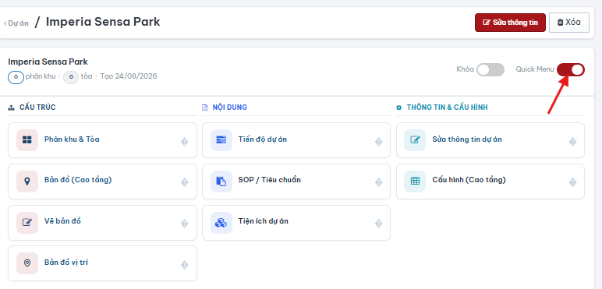Image resolution: width=602 pixels, height=289 pixels.
Task: Open the Bản đồ (Cao tầng) card
Action: pos(102,182)
